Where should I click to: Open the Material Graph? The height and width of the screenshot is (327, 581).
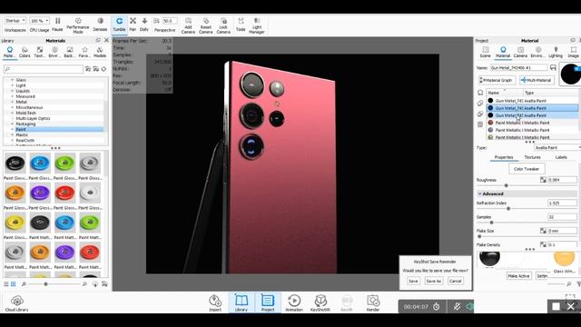point(497,80)
